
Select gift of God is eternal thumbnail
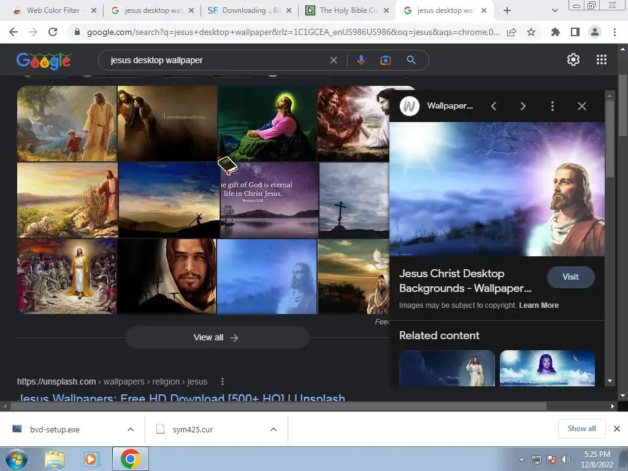[269, 201]
